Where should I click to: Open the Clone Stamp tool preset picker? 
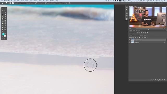coord(3,3)
